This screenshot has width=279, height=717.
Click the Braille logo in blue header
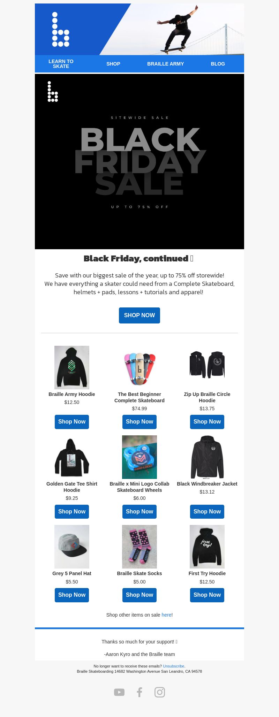61,29
